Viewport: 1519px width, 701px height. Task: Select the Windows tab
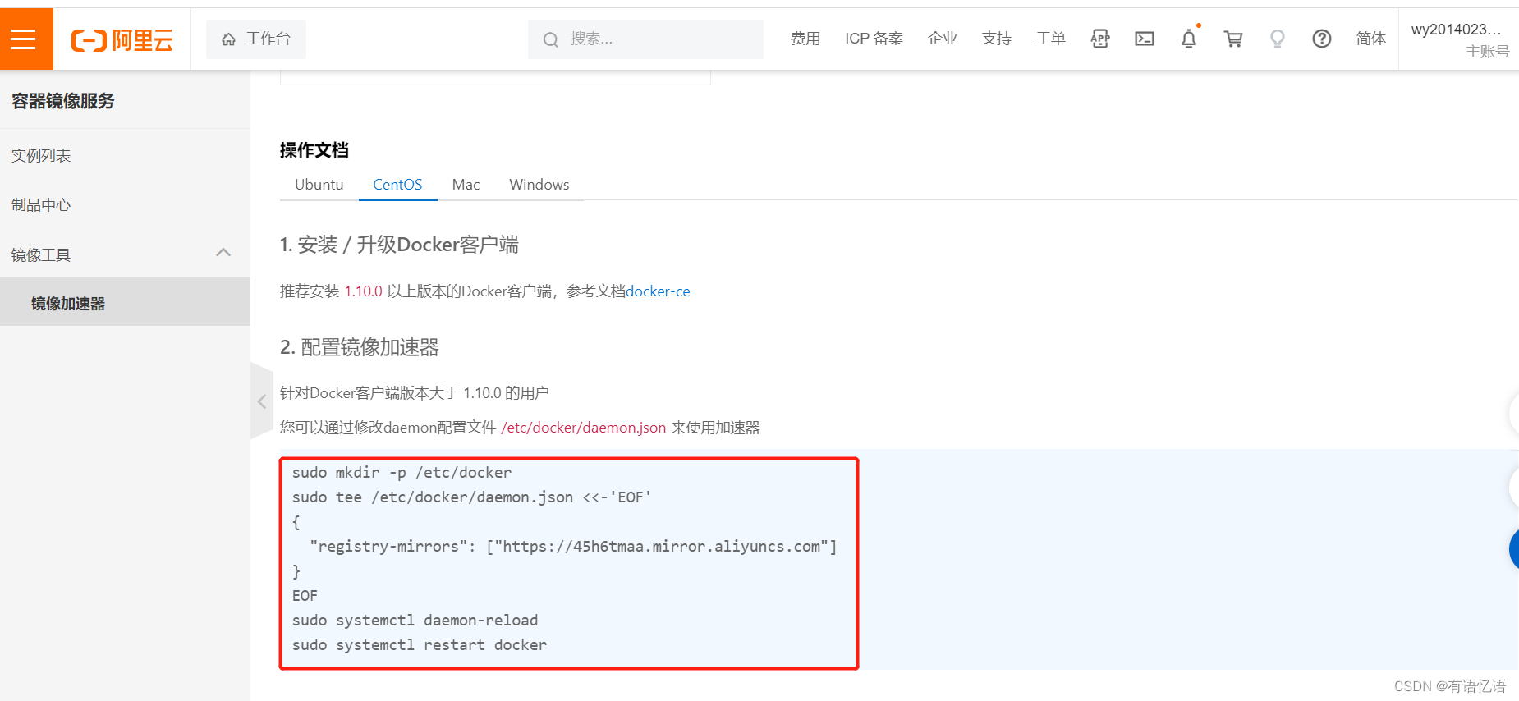point(539,185)
